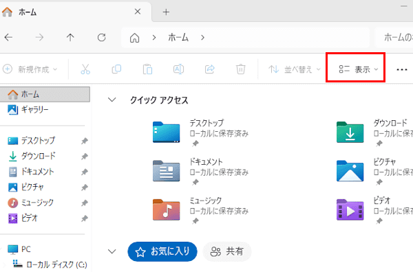Viewport: 413px width, 272px height.
Task: Click the Share icon in toolbar
Action: (x=210, y=69)
